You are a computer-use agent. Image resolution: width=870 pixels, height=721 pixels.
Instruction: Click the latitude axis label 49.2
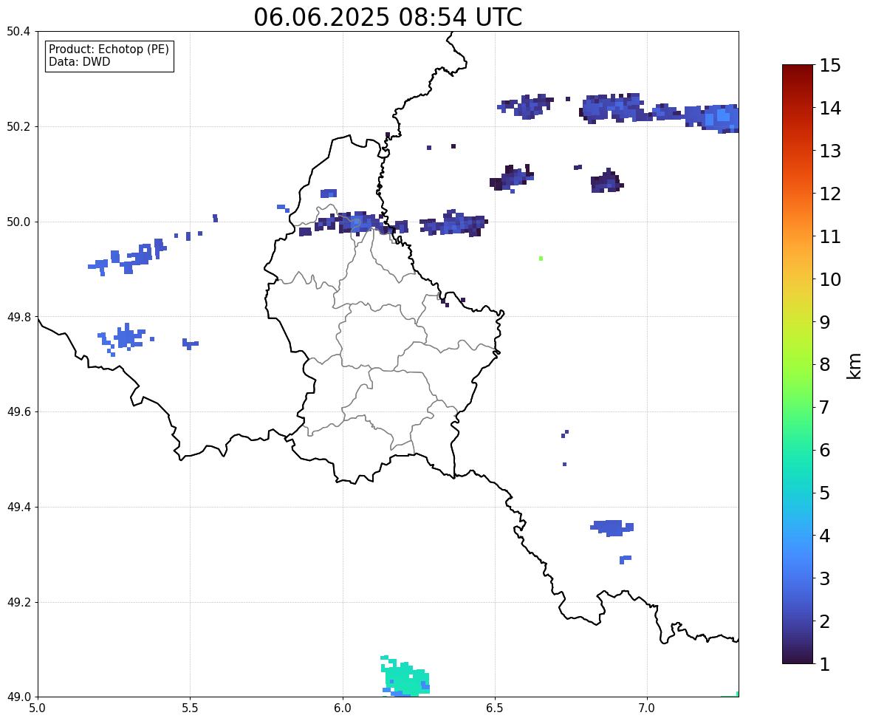coord(18,602)
